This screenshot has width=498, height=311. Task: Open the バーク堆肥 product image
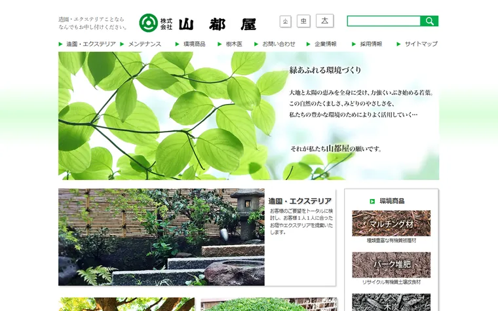391,265
